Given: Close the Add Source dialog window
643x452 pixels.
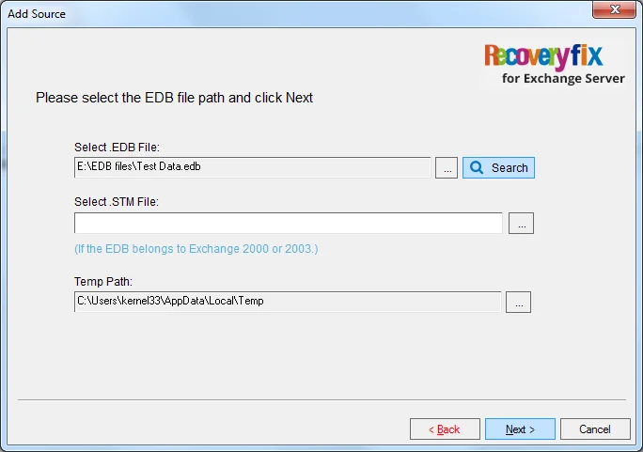Looking at the screenshot, I should 614,9.
